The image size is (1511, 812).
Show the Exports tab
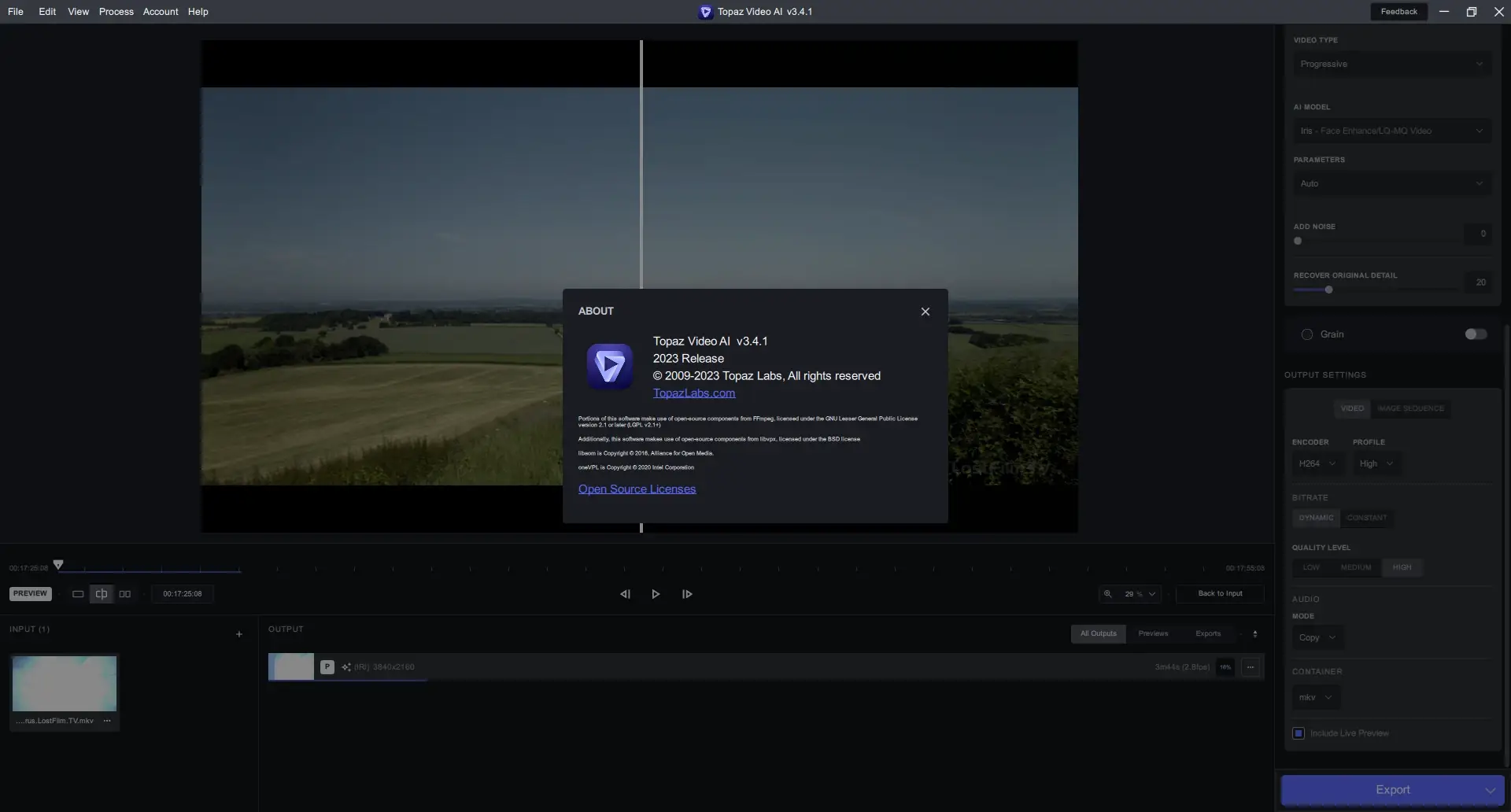(x=1208, y=634)
